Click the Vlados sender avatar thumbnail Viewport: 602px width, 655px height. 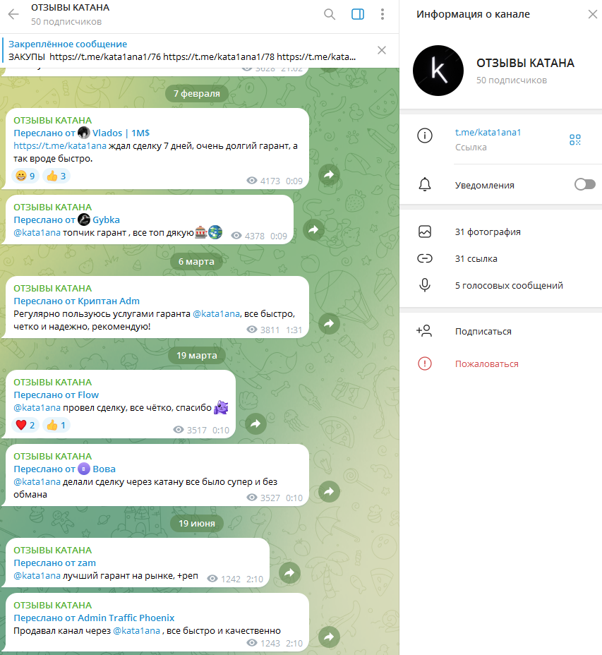pos(84,133)
